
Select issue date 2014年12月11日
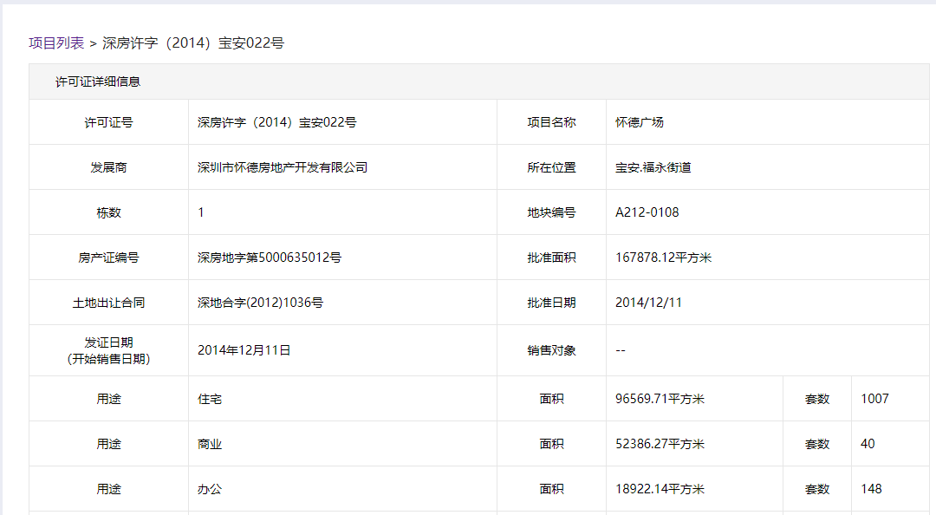point(244,350)
